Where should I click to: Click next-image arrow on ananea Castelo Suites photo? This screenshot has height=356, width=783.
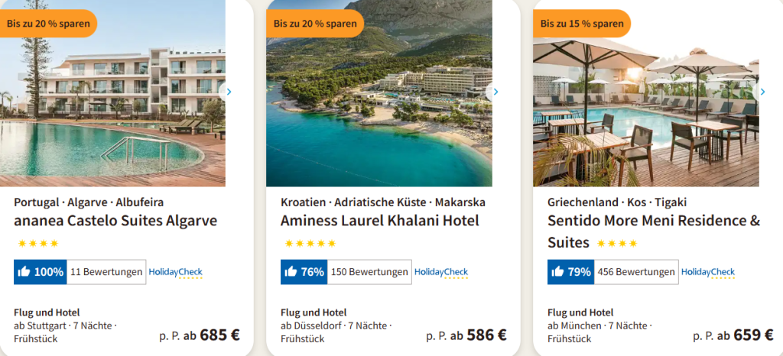tap(227, 92)
